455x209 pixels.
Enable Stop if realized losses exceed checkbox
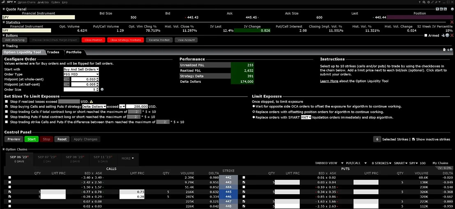pos(7,102)
